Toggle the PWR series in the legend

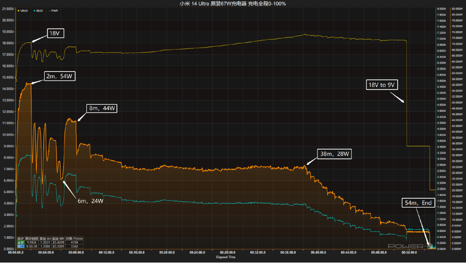point(53,11)
